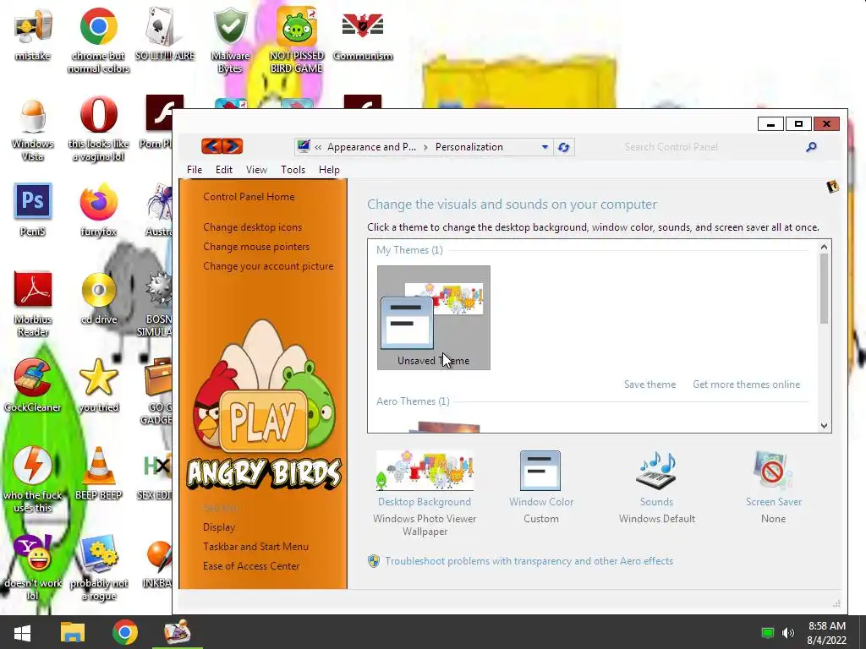Click the Back arrow in Control Panel
866x649 pixels.
(211, 146)
